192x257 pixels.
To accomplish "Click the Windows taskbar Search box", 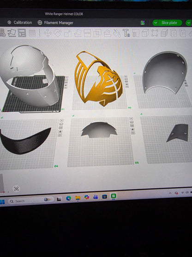I will (31, 201).
